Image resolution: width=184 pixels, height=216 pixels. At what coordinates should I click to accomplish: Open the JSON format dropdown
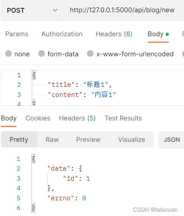point(171,140)
